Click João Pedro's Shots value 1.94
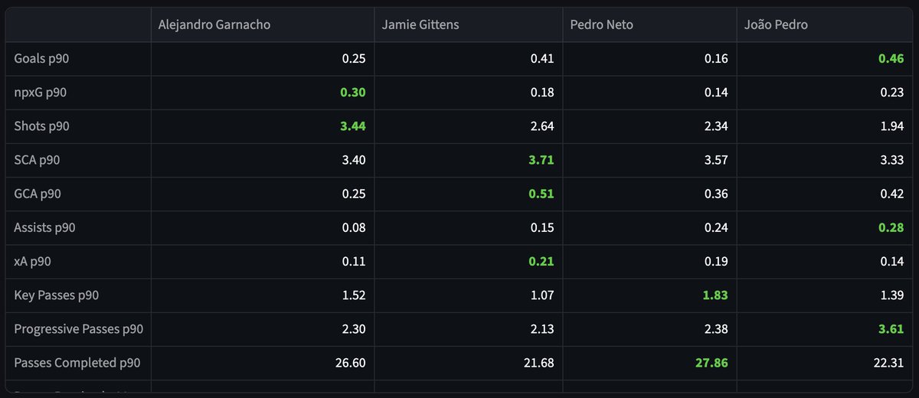The width and height of the screenshot is (919, 398). coord(891,126)
